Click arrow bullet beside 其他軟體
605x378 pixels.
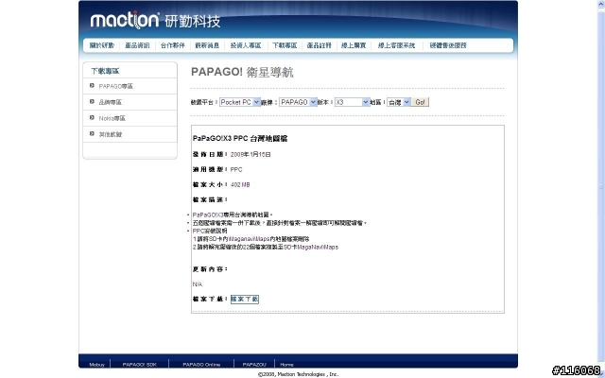pyautogui.click(x=92, y=134)
